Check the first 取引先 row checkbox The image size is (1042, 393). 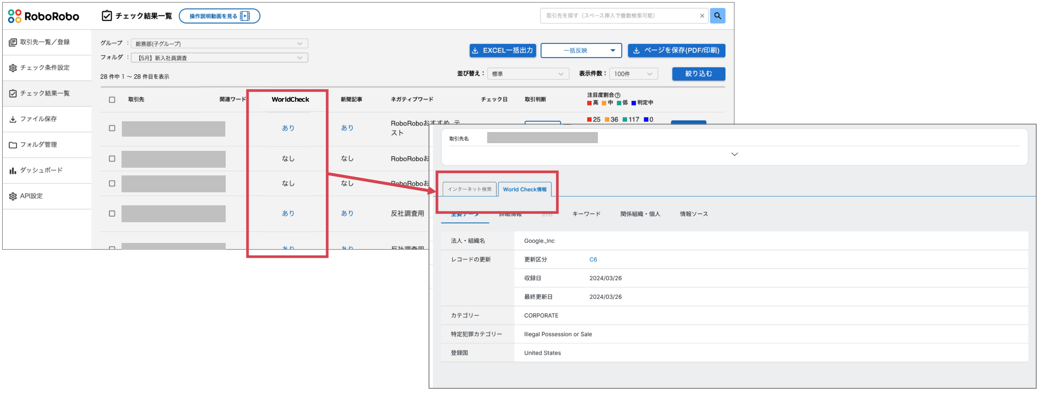(112, 129)
